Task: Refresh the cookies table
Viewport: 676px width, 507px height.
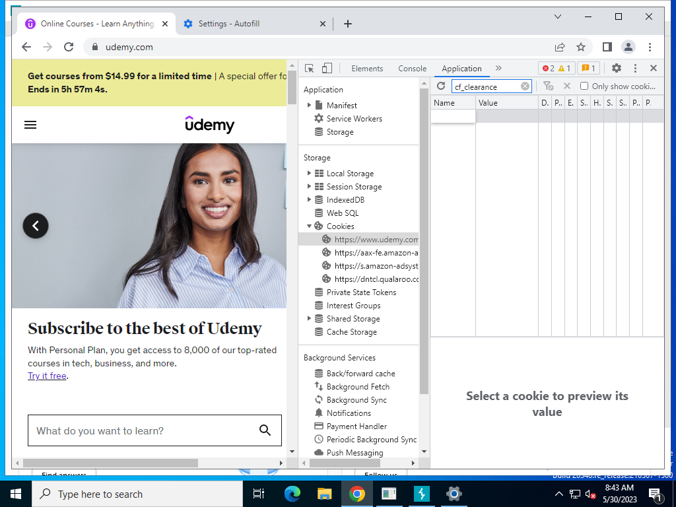Action: (x=440, y=86)
